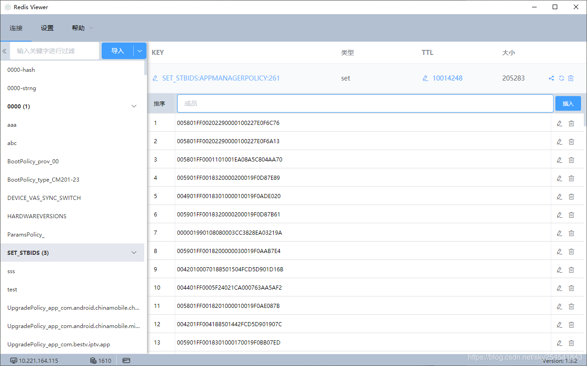Screen dimensions: 587x366
Task: Delete member 005901FF0018301000170019F0BB07ED
Action: click(x=571, y=343)
